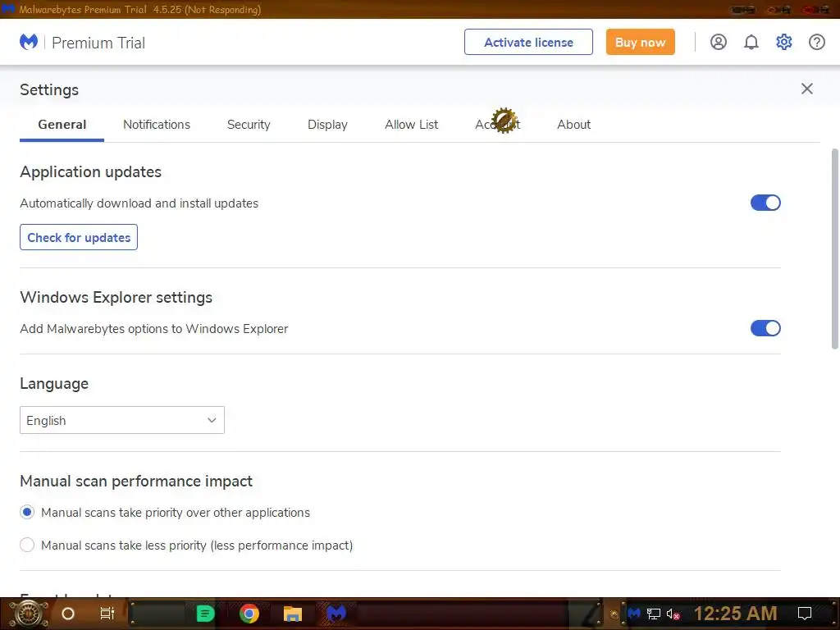Click Malwarebytes system tray icon
The width and height of the screenshot is (840, 630).
[634, 614]
